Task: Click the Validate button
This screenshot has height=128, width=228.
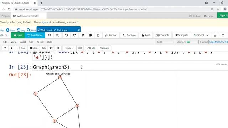Action: [x=104, y=48]
